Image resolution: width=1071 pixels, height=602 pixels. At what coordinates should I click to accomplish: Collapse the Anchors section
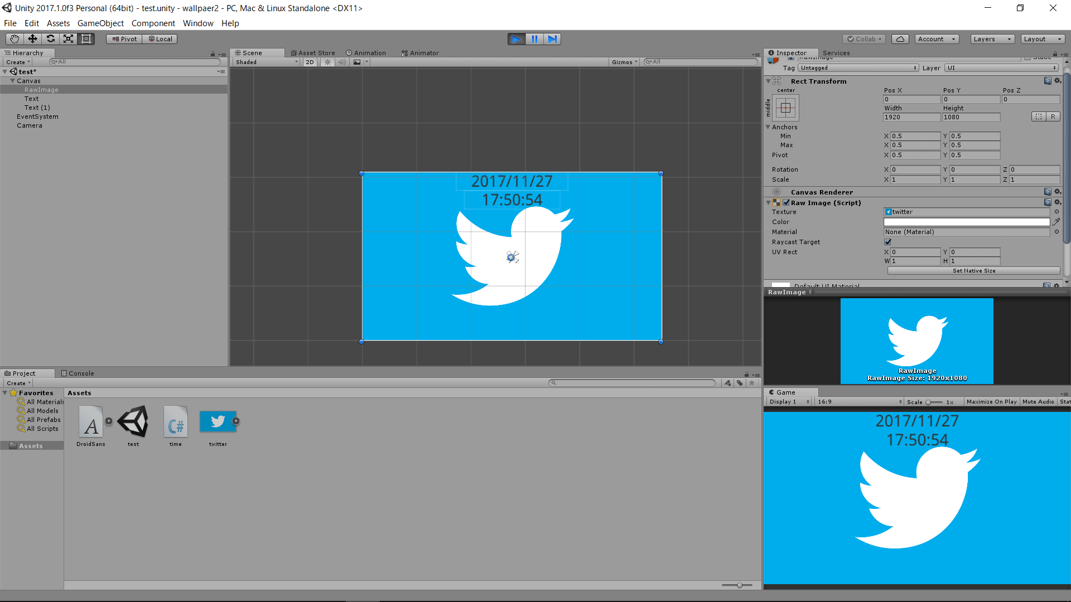[768, 127]
